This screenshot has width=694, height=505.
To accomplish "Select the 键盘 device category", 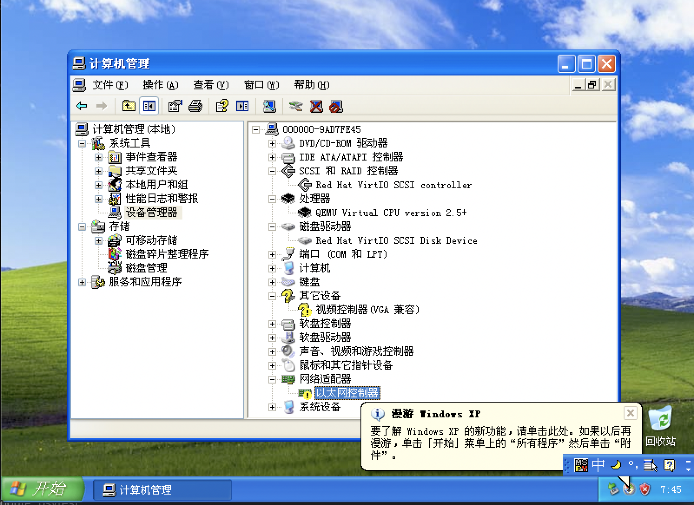I will coord(309,282).
